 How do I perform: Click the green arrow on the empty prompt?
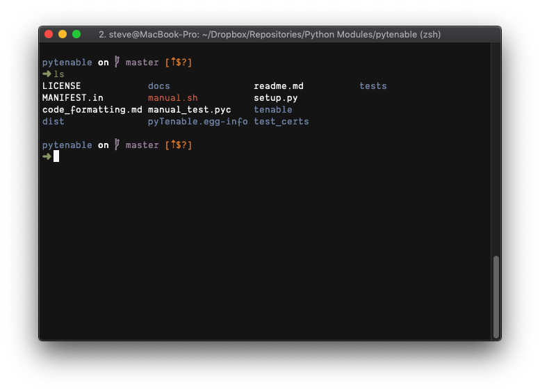[47, 156]
